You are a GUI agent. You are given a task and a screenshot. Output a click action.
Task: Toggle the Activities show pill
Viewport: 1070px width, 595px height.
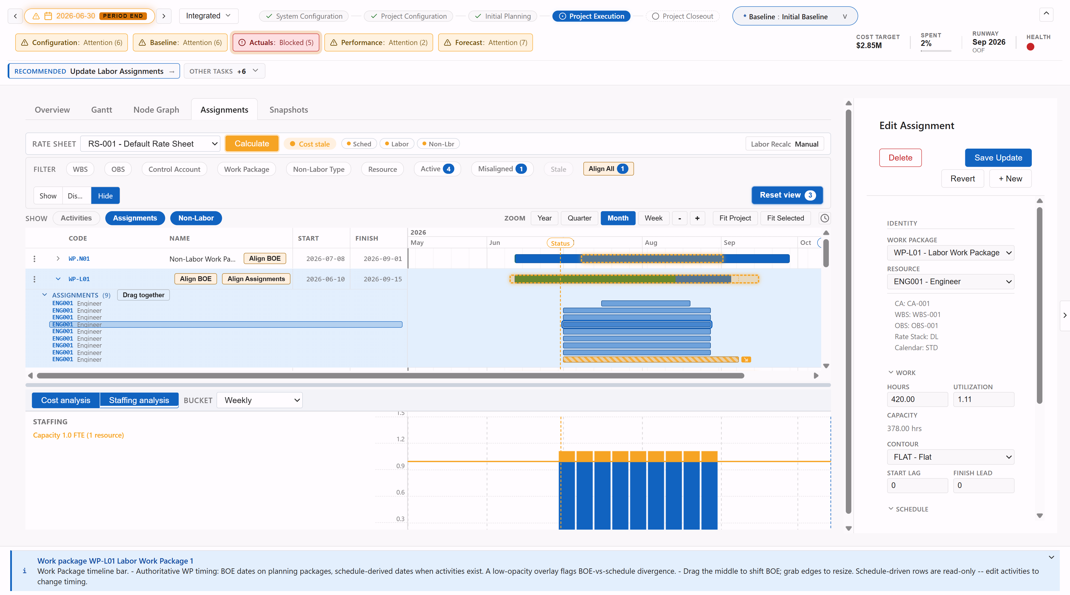point(76,218)
